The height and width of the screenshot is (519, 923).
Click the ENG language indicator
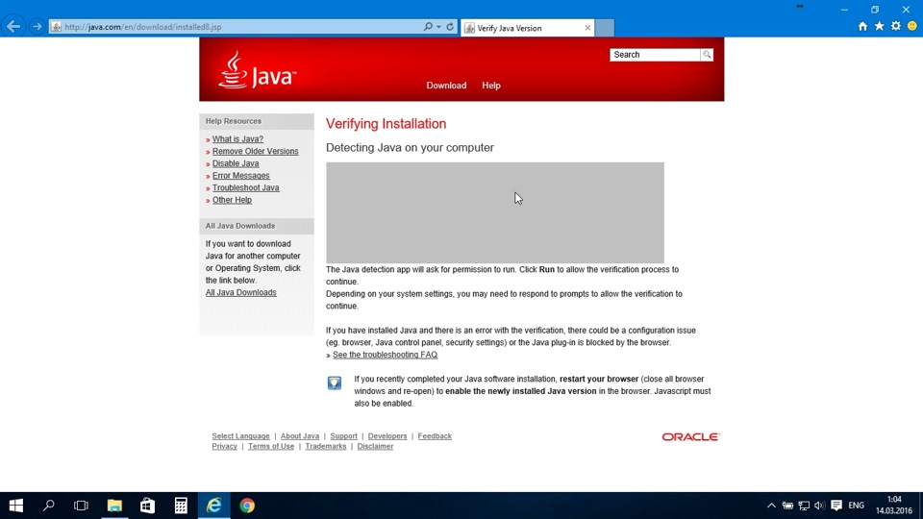coord(857,506)
